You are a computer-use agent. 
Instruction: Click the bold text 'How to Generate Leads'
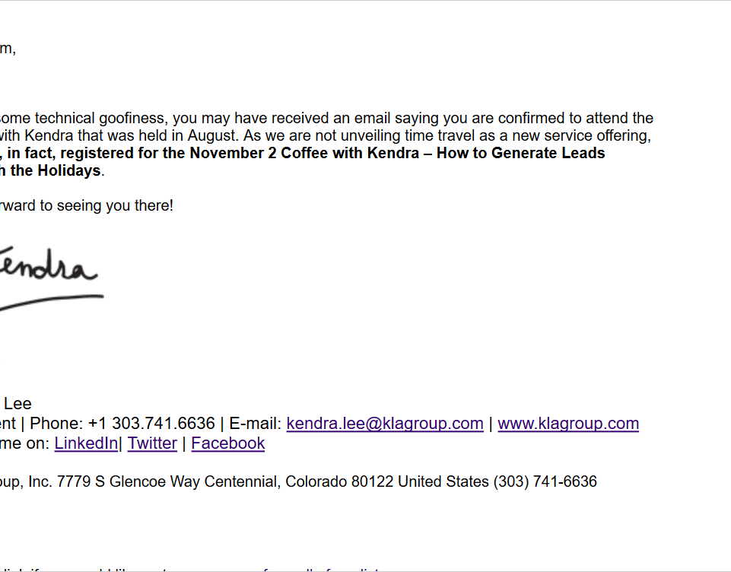[x=521, y=154]
